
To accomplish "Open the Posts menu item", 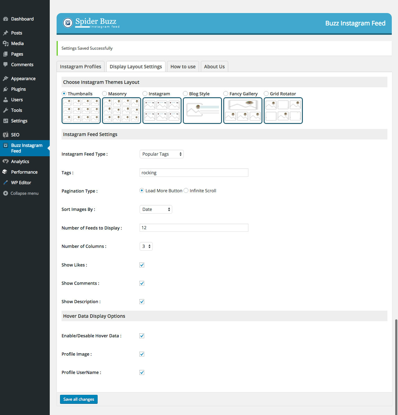I will [x=25, y=33].
